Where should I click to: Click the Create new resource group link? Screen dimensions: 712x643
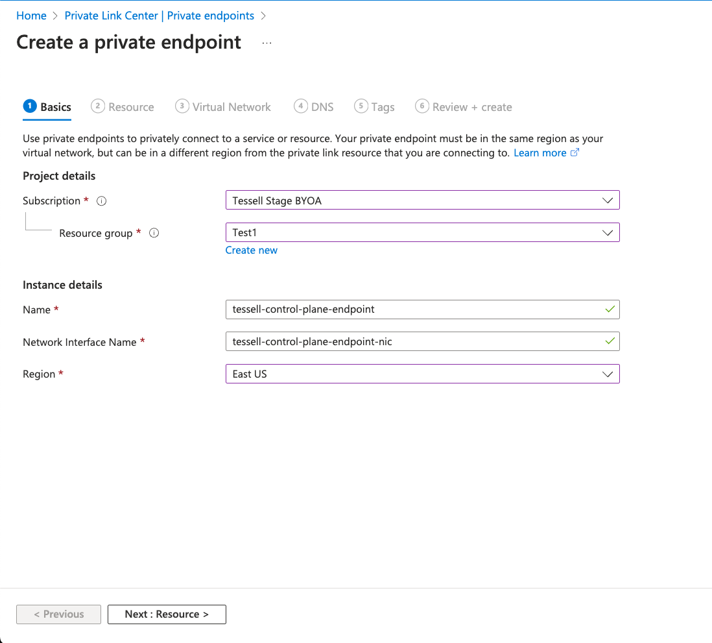point(251,250)
